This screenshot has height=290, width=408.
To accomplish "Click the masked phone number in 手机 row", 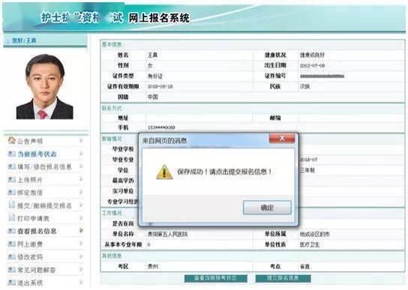I will (x=161, y=127).
